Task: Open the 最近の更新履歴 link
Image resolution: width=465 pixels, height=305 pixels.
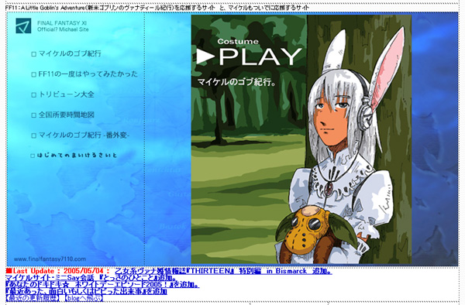Action: (x=33, y=298)
